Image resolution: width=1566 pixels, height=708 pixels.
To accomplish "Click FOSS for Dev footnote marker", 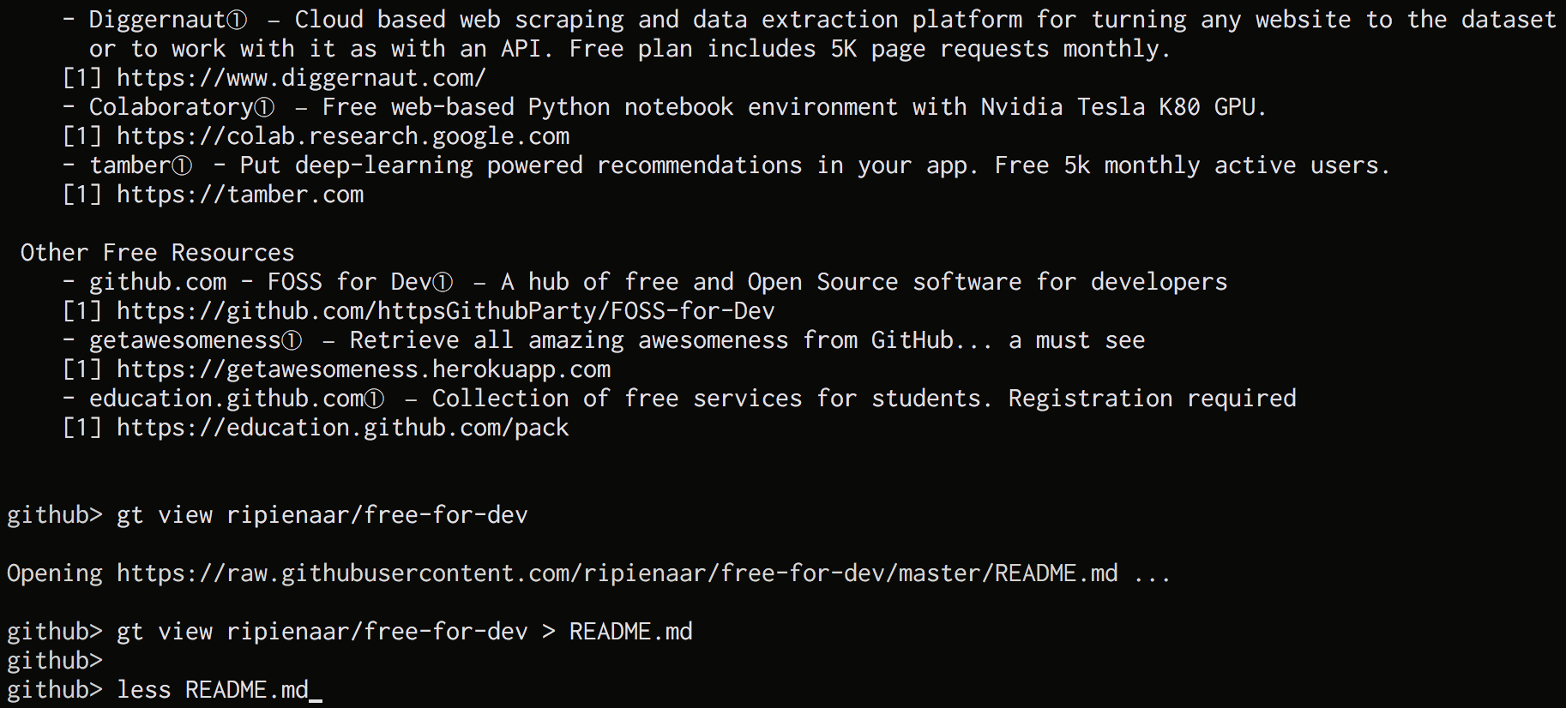I will (x=443, y=282).
